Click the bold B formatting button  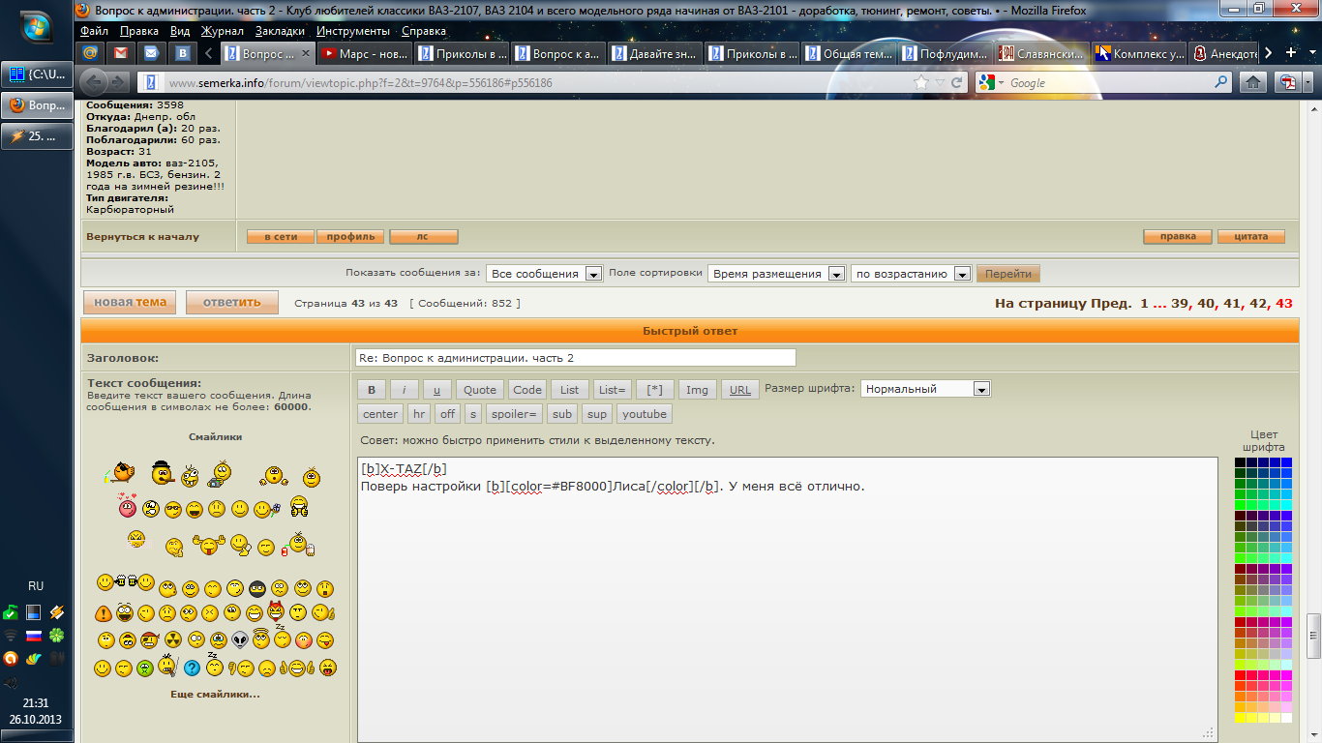tap(371, 390)
